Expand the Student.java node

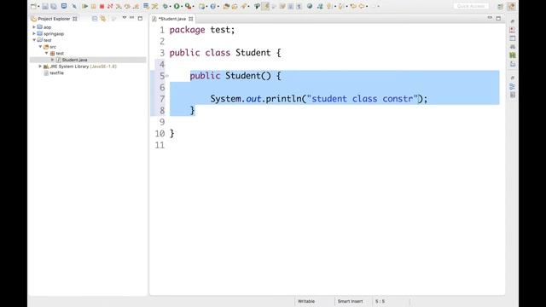click(53, 60)
